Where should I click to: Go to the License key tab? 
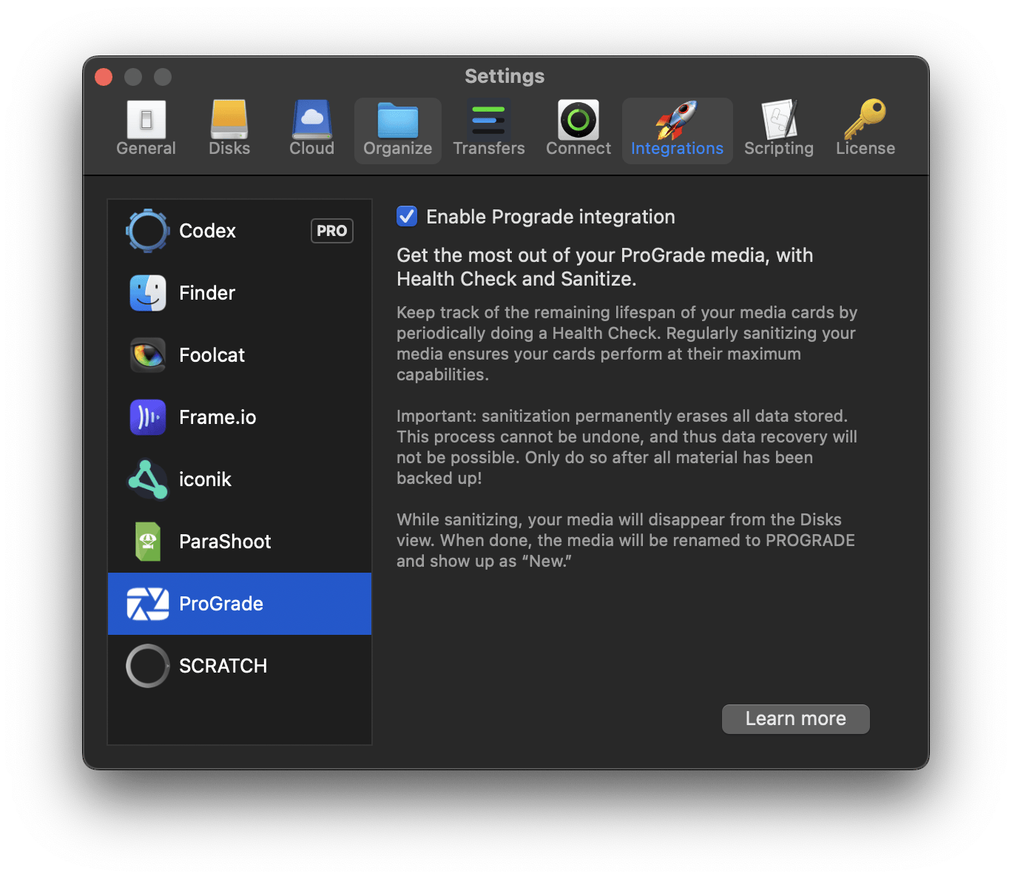coord(865,129)
